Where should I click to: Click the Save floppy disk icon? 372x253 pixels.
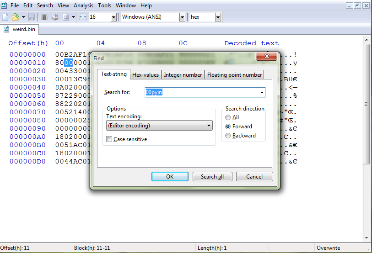[31, 17]
